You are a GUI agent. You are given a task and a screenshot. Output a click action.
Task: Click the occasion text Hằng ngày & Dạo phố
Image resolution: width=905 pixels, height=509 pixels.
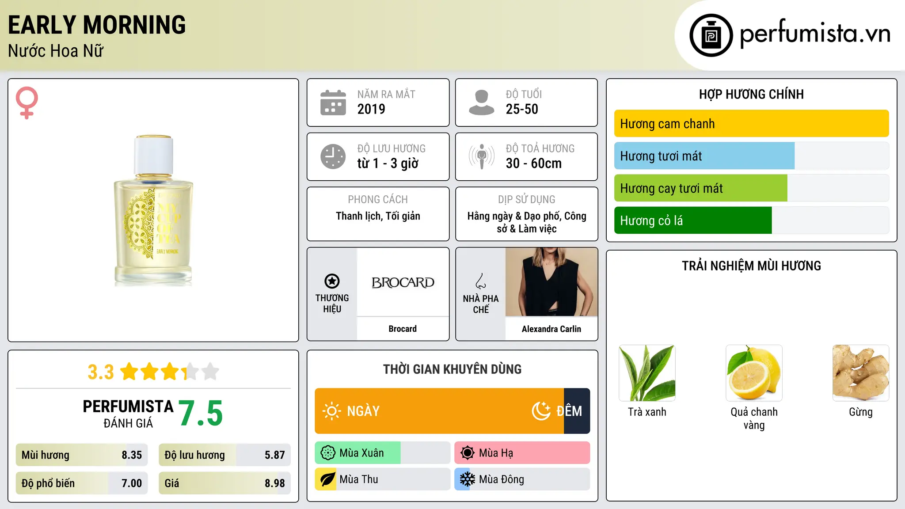527,222
